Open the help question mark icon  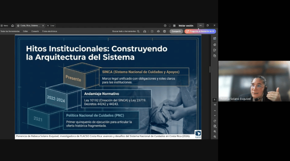(165, 26)
